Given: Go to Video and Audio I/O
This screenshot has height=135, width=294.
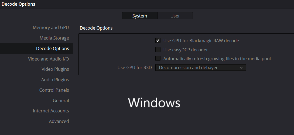Looking at the screenshot, I should click(48, 59).
